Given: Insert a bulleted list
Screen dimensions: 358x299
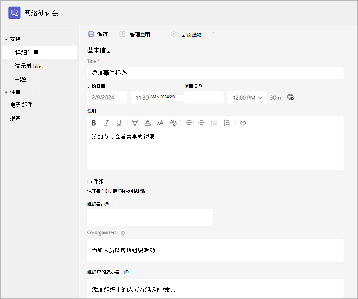Looking at the screenshot, I should pyautogui.click(x=214, y=123).
